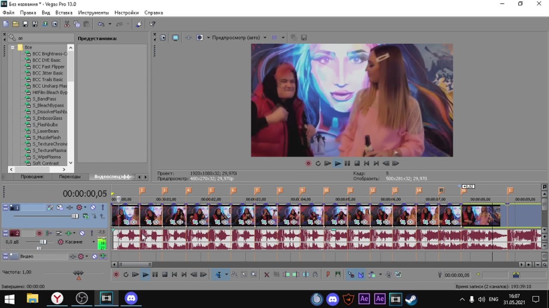
Task: Click the Cut scissors icon
Action: [67, 24]
